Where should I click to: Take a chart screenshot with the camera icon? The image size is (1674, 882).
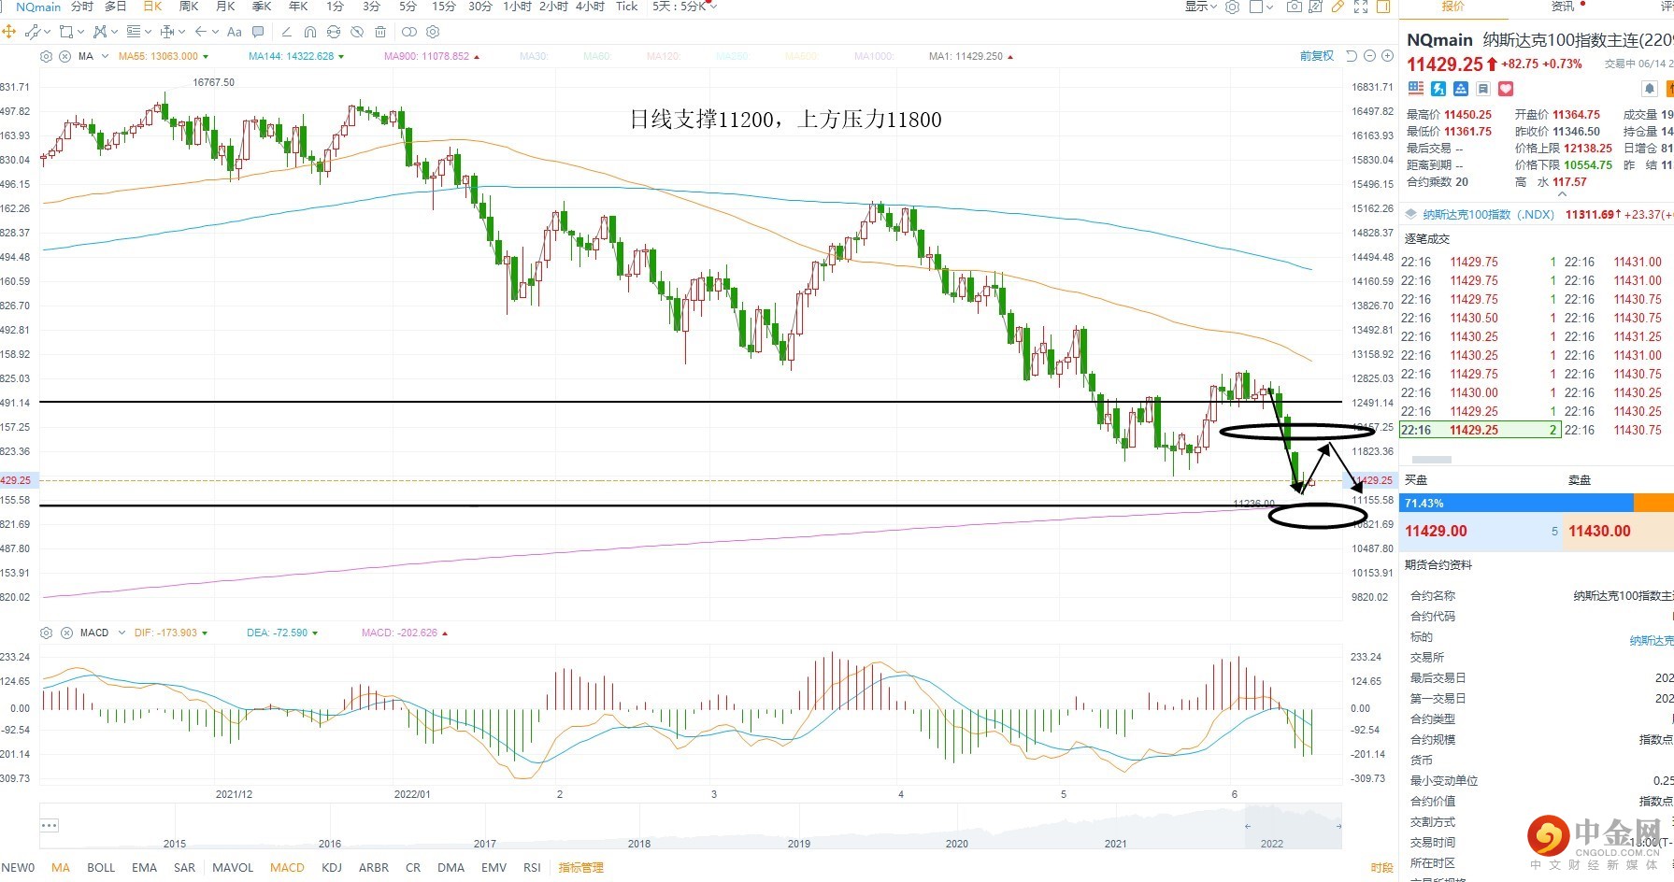tap(1294, 7)
